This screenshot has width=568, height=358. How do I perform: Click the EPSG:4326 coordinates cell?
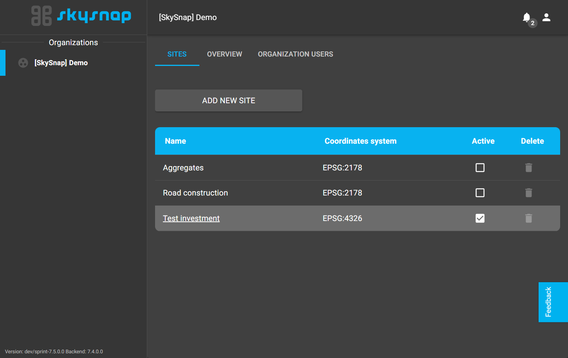click(342, 218)
